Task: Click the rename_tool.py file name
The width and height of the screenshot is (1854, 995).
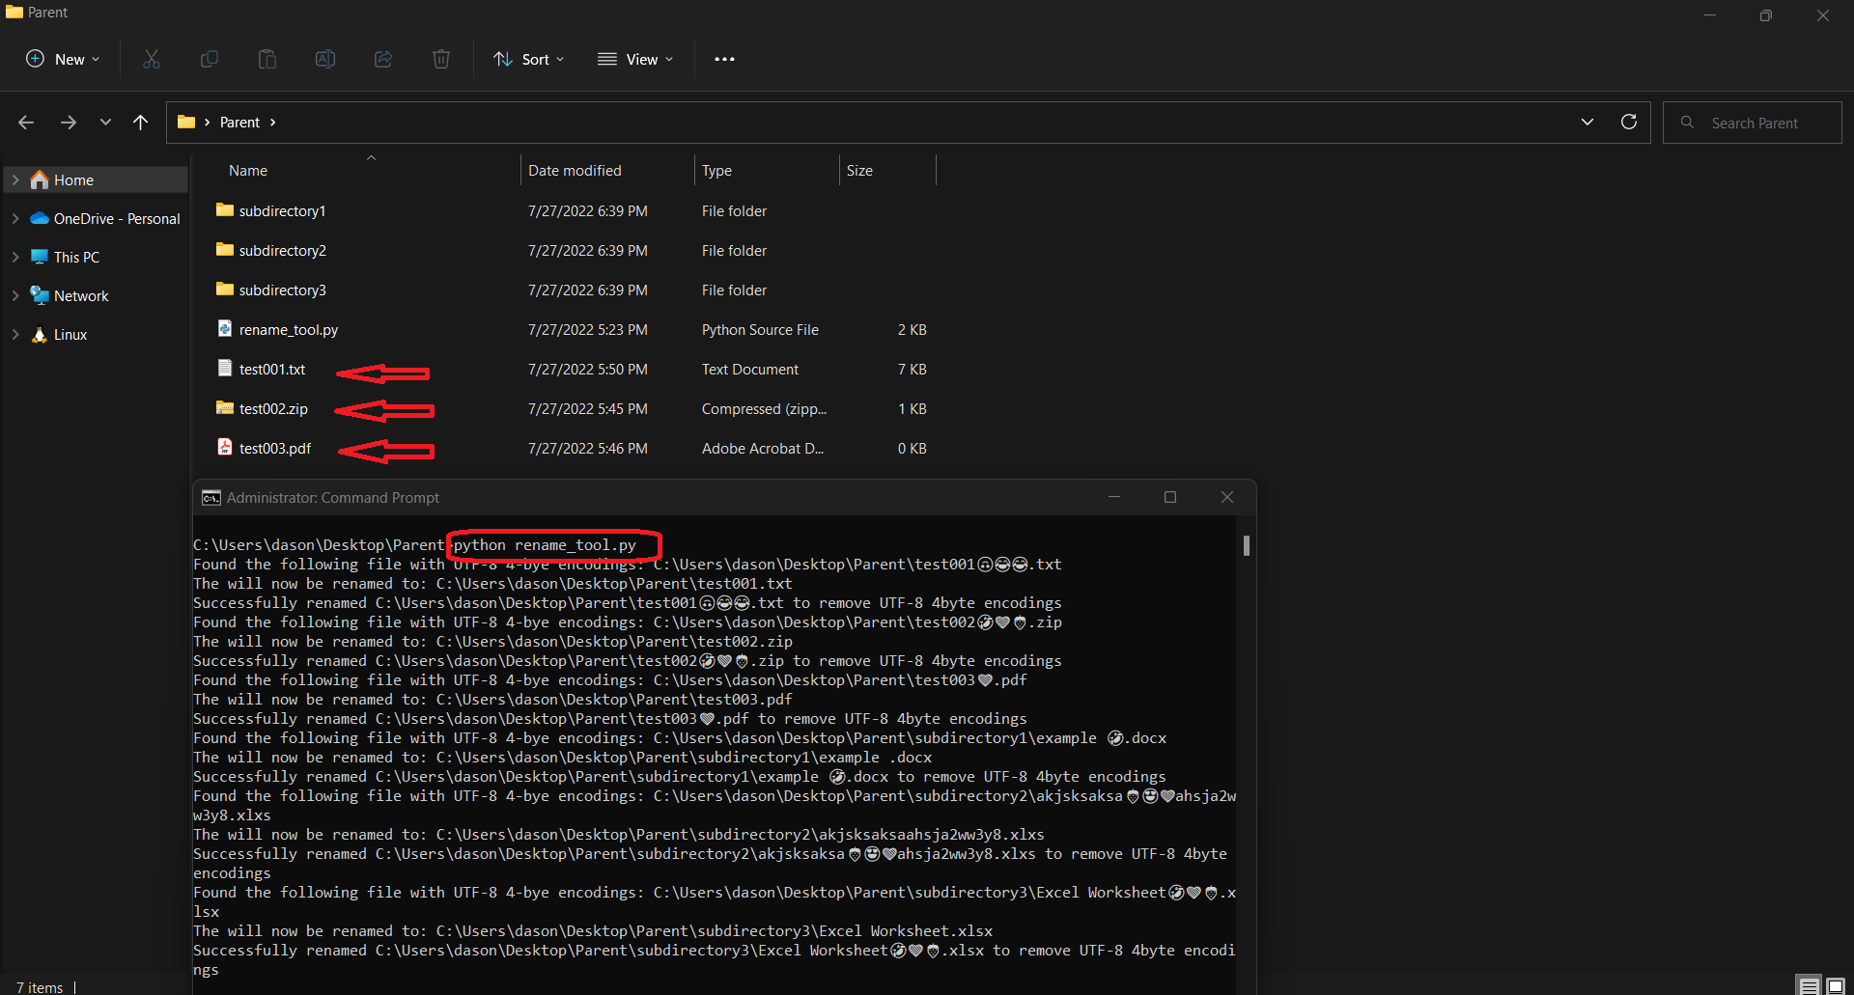Action: coord(289,330)
